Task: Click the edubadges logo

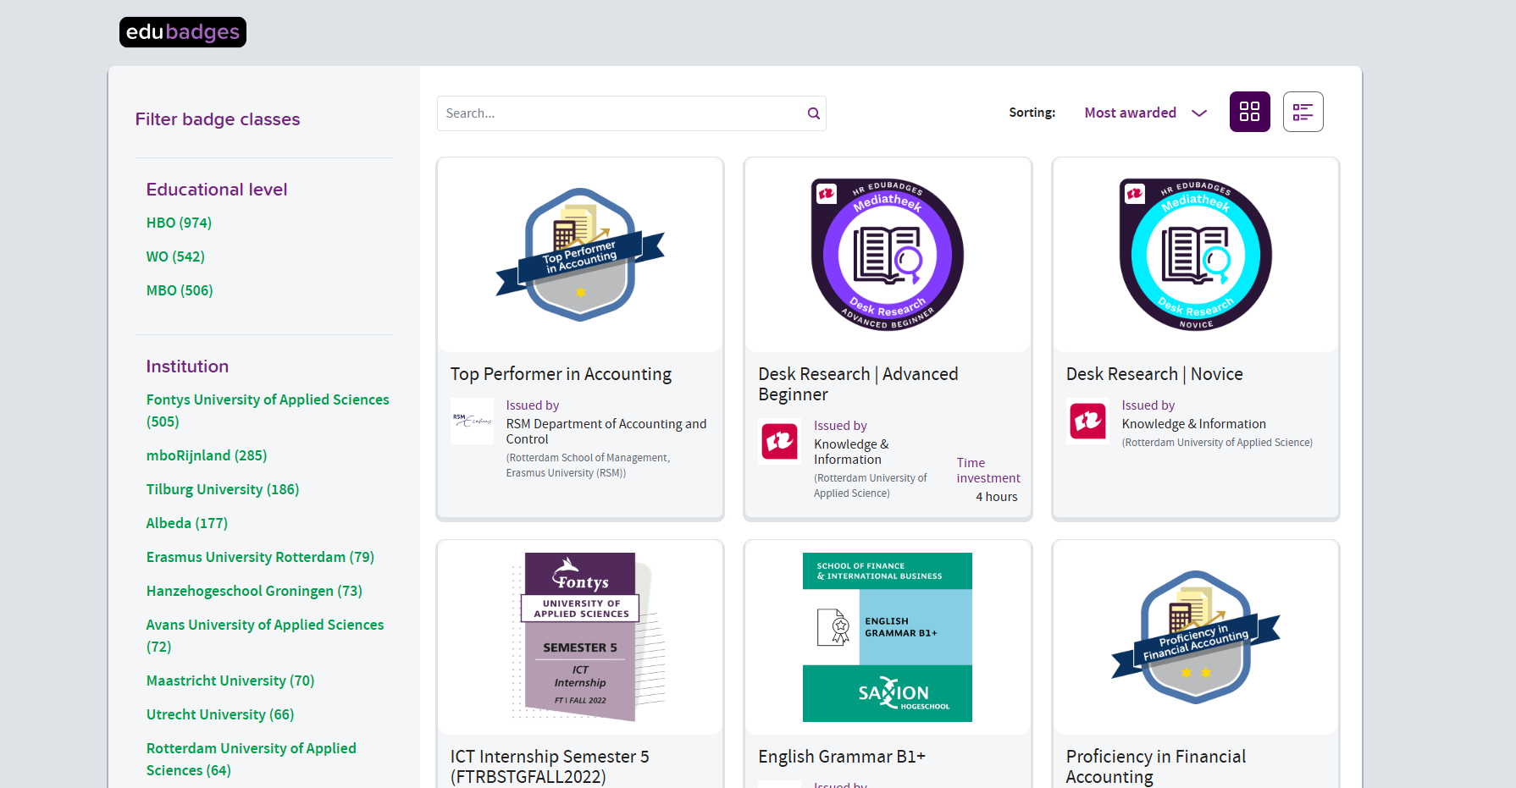Action: click(x=183, y=32)
